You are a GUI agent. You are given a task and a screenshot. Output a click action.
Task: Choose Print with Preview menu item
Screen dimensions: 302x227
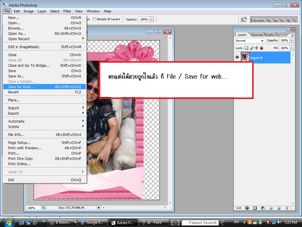(44, 148)
